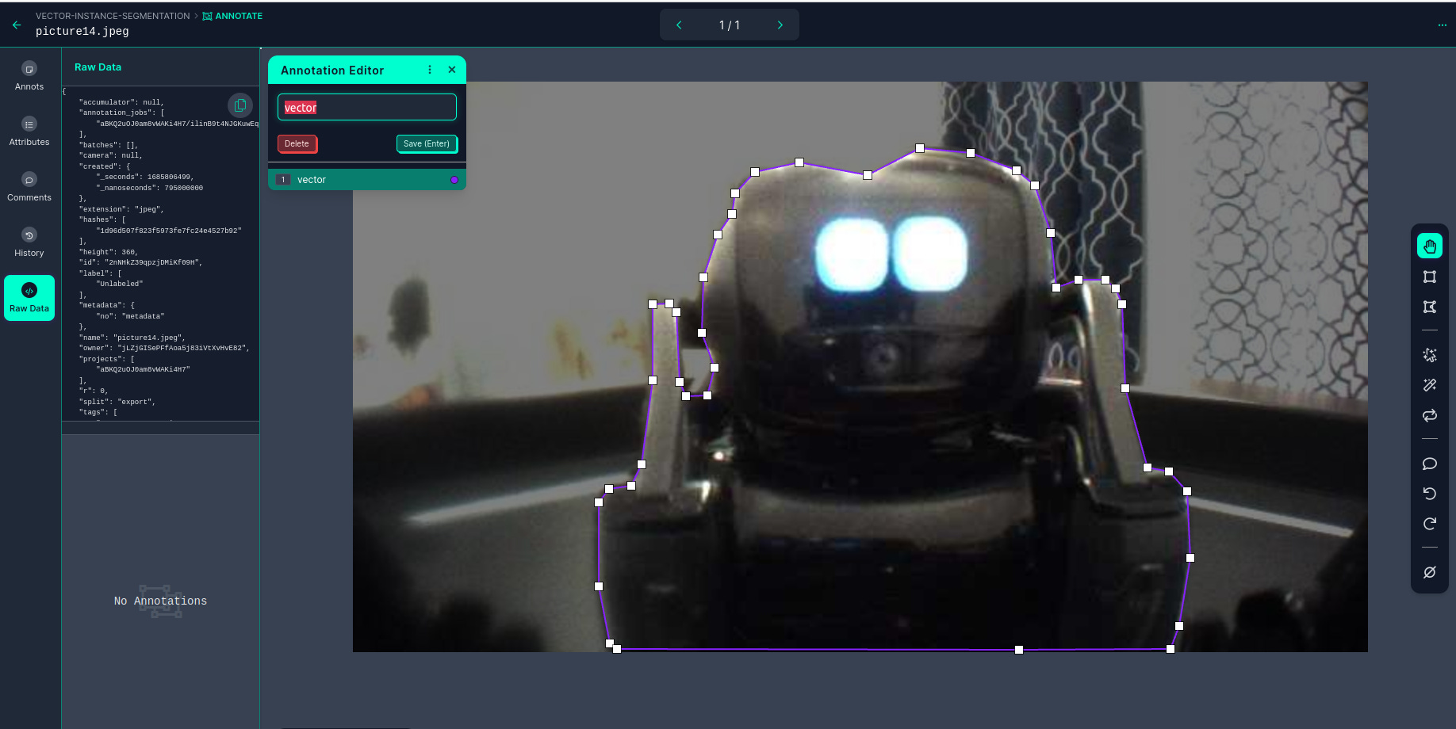Open the Annotation Editor options menu

430,70
